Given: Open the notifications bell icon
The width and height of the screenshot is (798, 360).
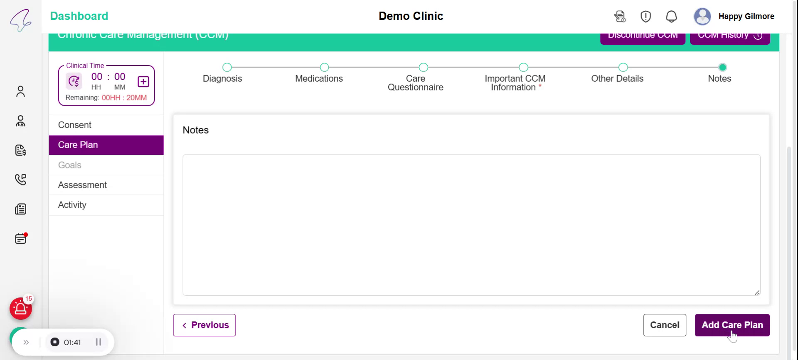Looking at the screenshot, I should 671,17.
